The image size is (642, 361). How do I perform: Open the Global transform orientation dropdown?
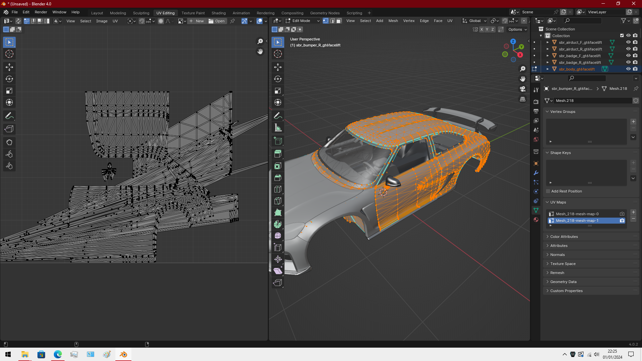coord(474,21)
